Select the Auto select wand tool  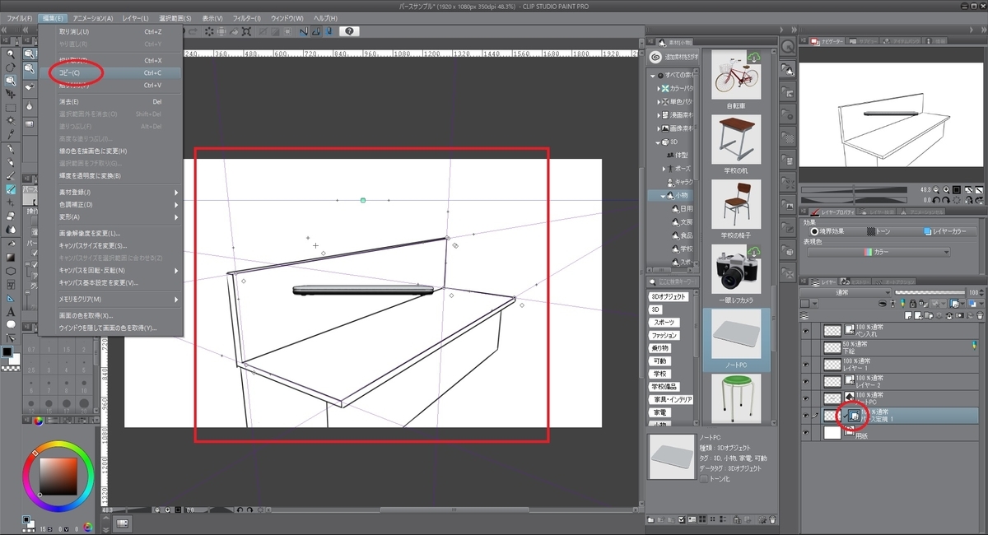(x=11, y=121)
